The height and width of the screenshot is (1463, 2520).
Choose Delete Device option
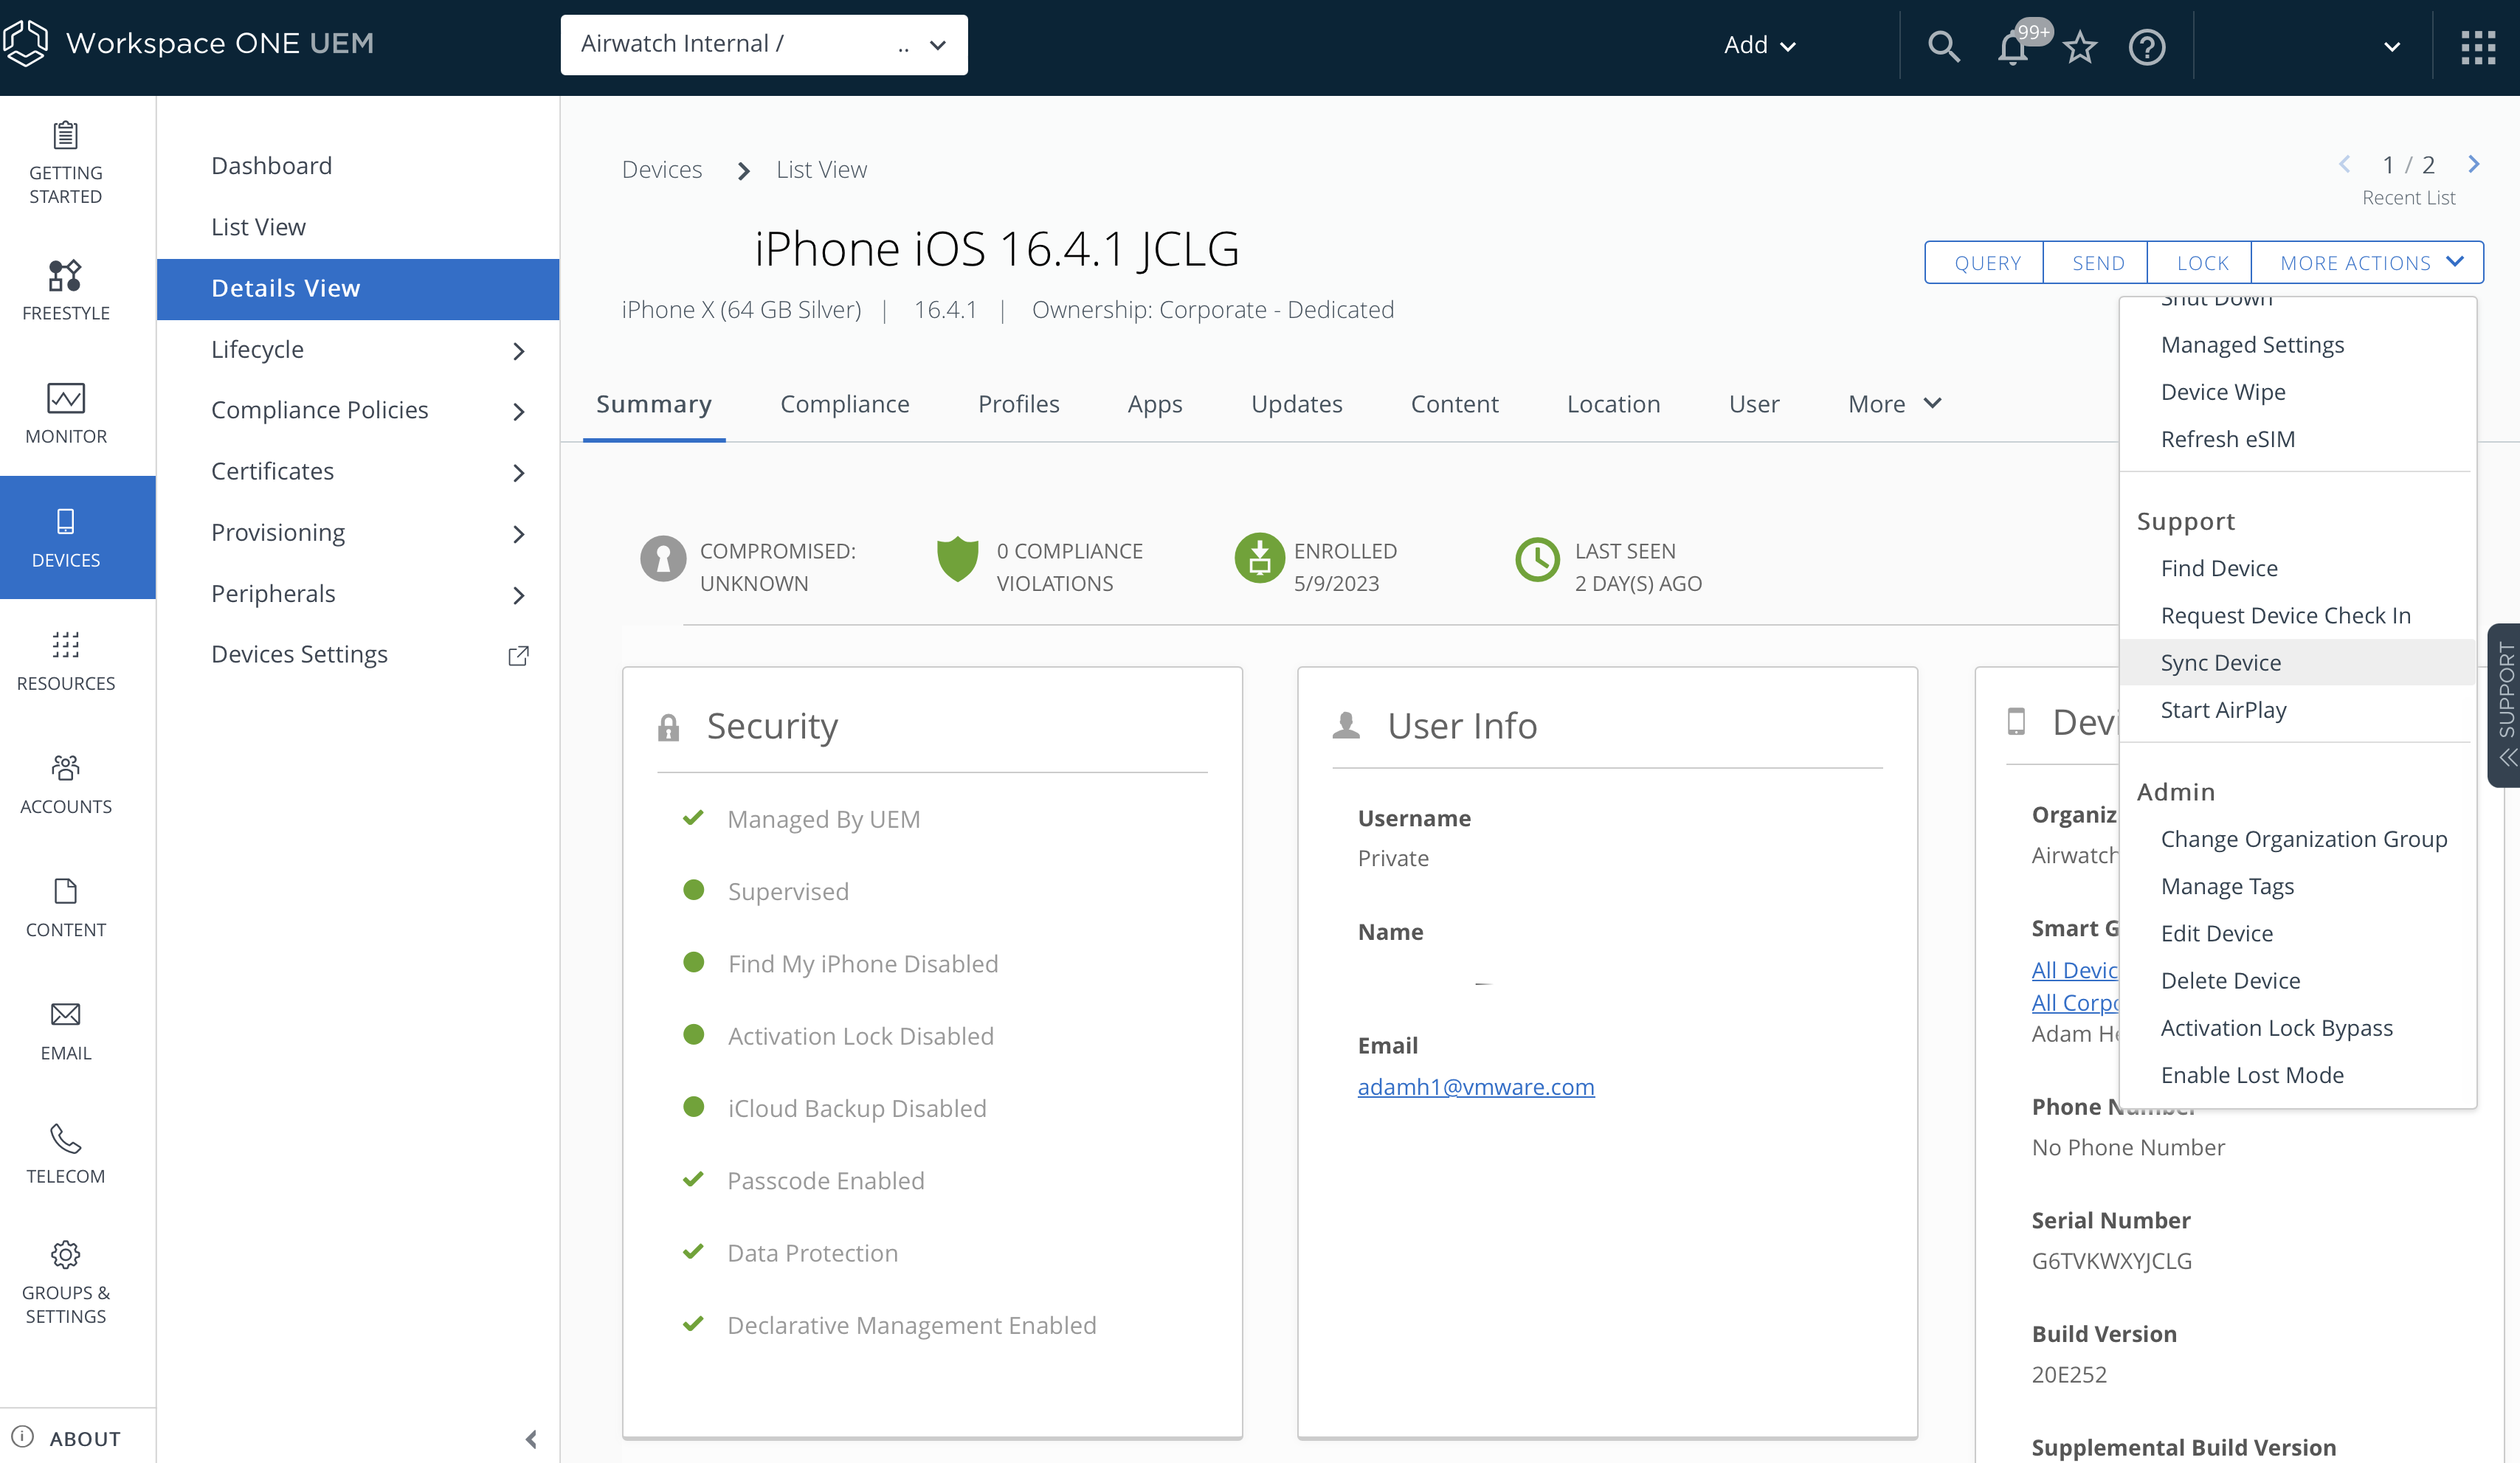[x=2298, y=981]
